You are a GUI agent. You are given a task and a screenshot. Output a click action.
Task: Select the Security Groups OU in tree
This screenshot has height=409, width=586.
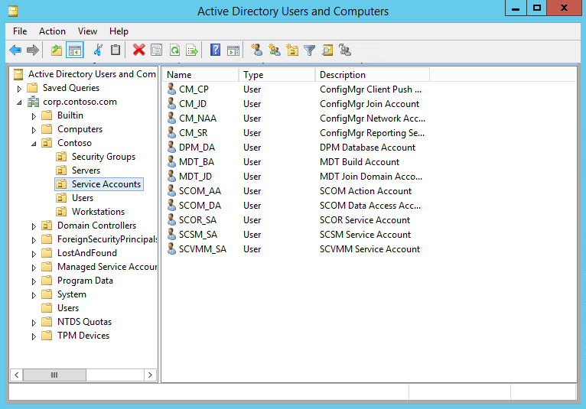point(103,157)
